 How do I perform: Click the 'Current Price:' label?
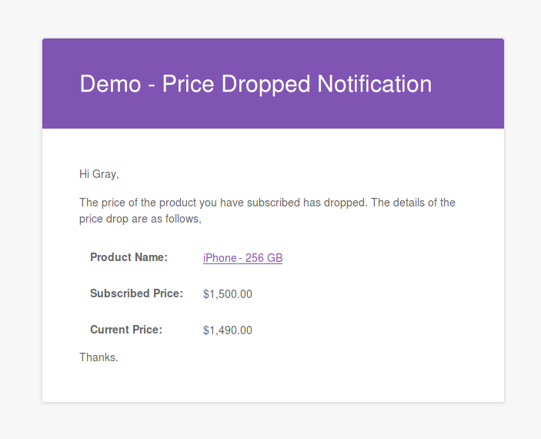[126, 330]
